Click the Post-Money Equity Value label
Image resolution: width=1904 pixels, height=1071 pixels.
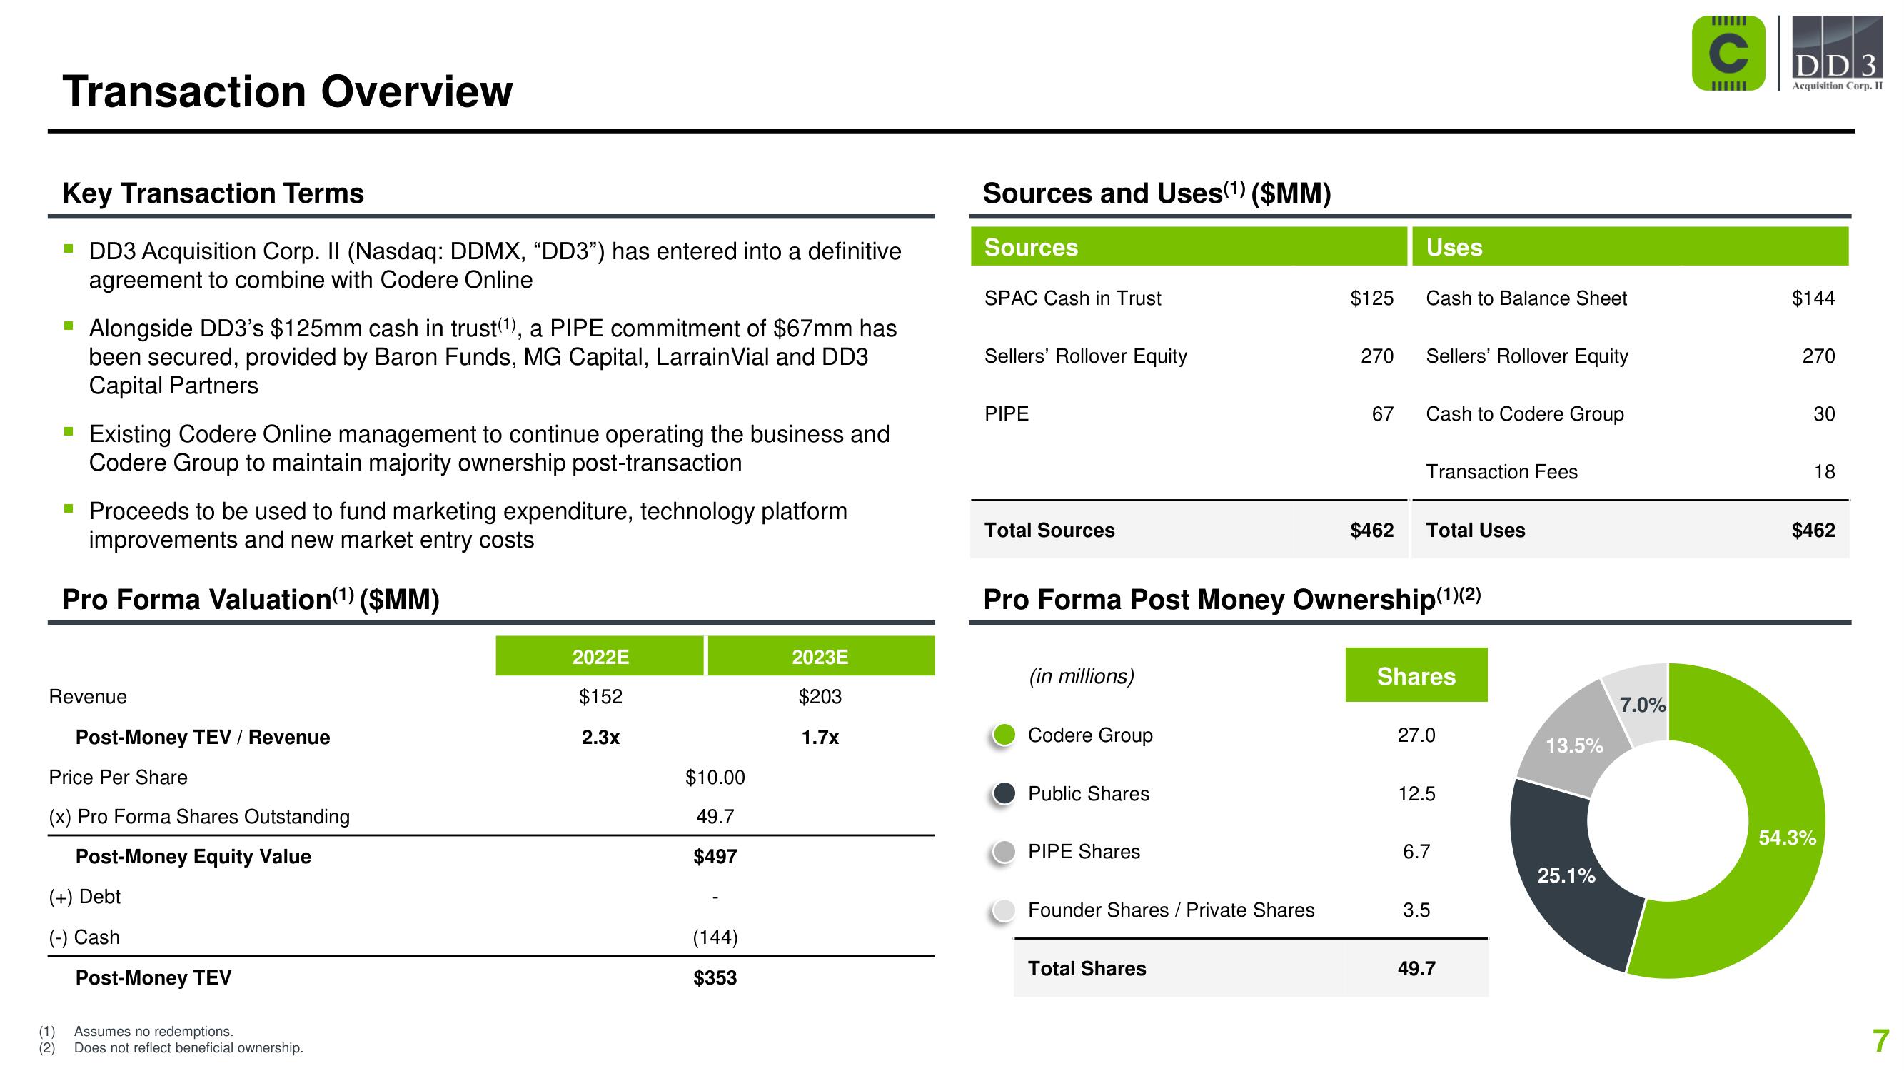coord(193,857)
